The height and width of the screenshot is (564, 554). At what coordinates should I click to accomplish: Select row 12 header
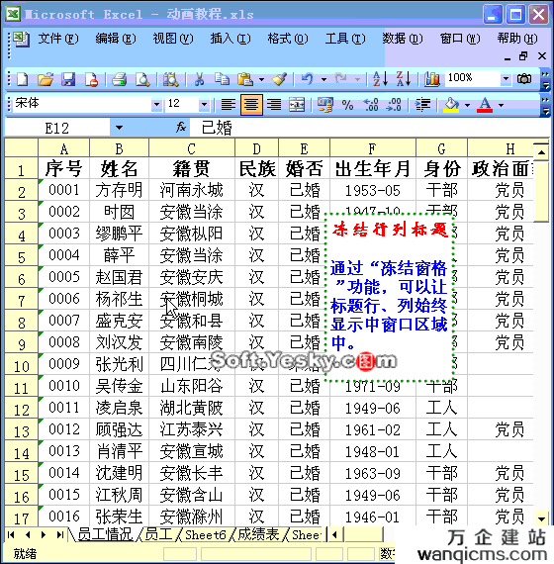[x=21, y=410]
